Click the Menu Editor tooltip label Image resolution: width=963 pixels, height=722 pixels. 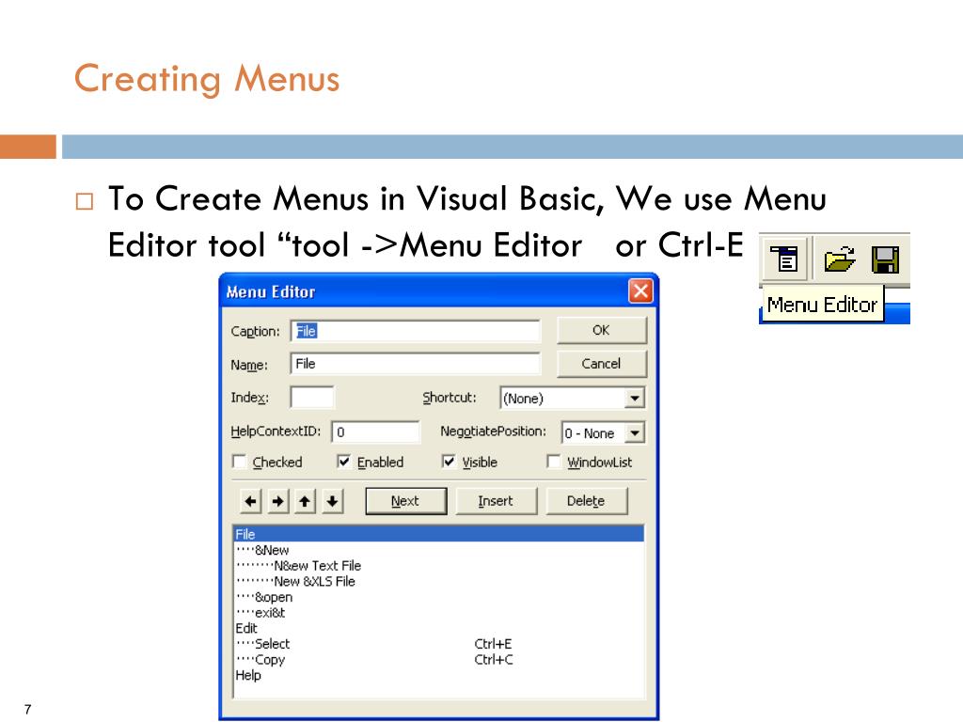tap(822, 305)
